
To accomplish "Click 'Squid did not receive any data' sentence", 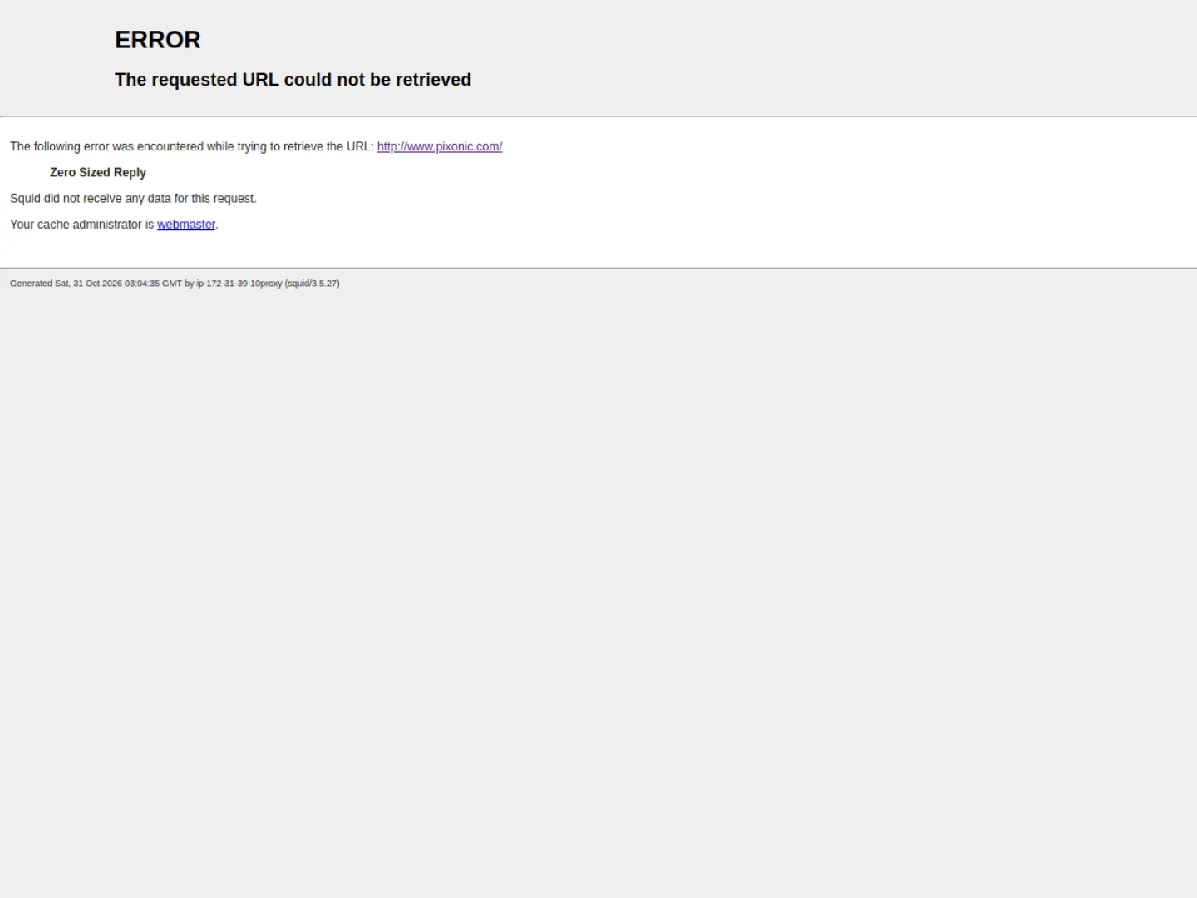I will (133, 198).
